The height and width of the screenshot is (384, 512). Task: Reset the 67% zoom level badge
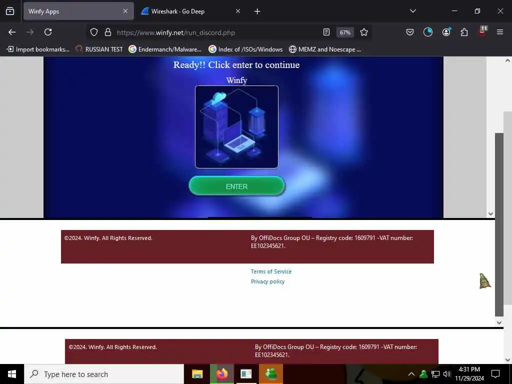click(x=345, y=32)
